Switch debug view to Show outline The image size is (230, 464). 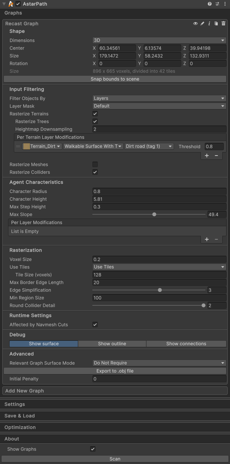112,344
